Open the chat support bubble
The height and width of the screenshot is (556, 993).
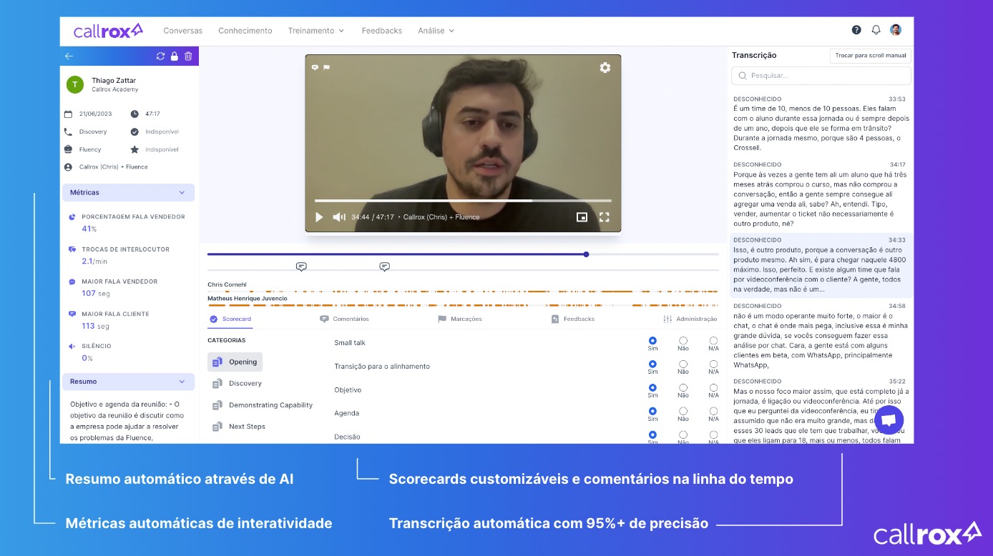pos(889,420)
